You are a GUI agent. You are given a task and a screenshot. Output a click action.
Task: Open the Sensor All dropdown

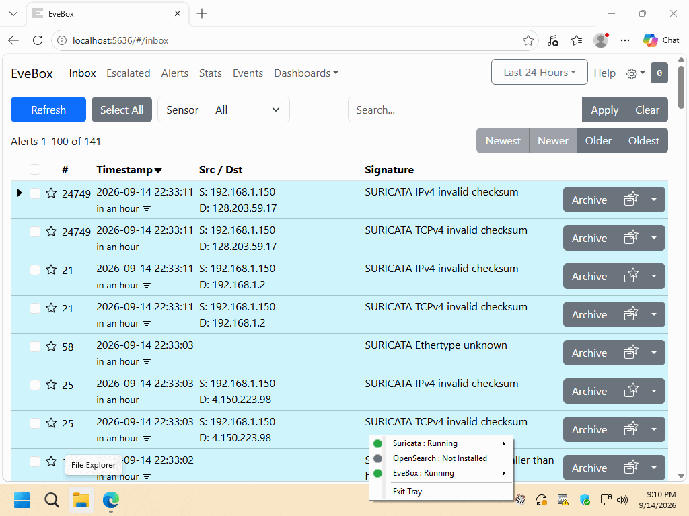point(248,110)
